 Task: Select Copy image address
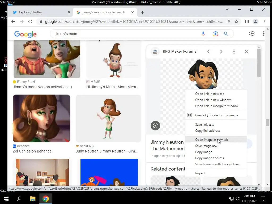tap(216, 158)
